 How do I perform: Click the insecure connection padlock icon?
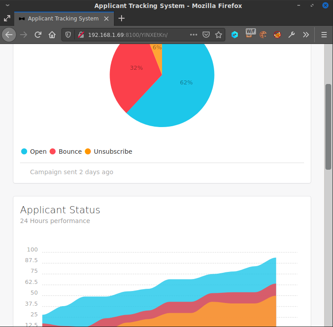pos(81,35)
